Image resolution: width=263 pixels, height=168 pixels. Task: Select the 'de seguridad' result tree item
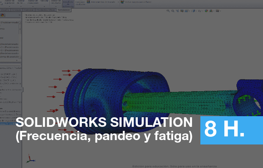(x=10, y=121)
